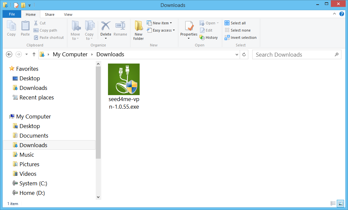This screenshot has height=210, width=348.
Task: Open the Recent places link in the sidebar
Action: (x=36, y=97)
